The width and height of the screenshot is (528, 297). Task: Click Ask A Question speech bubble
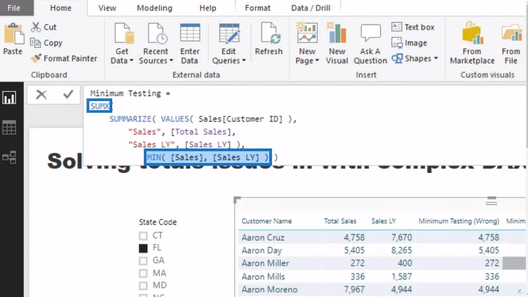click(370, 33)
